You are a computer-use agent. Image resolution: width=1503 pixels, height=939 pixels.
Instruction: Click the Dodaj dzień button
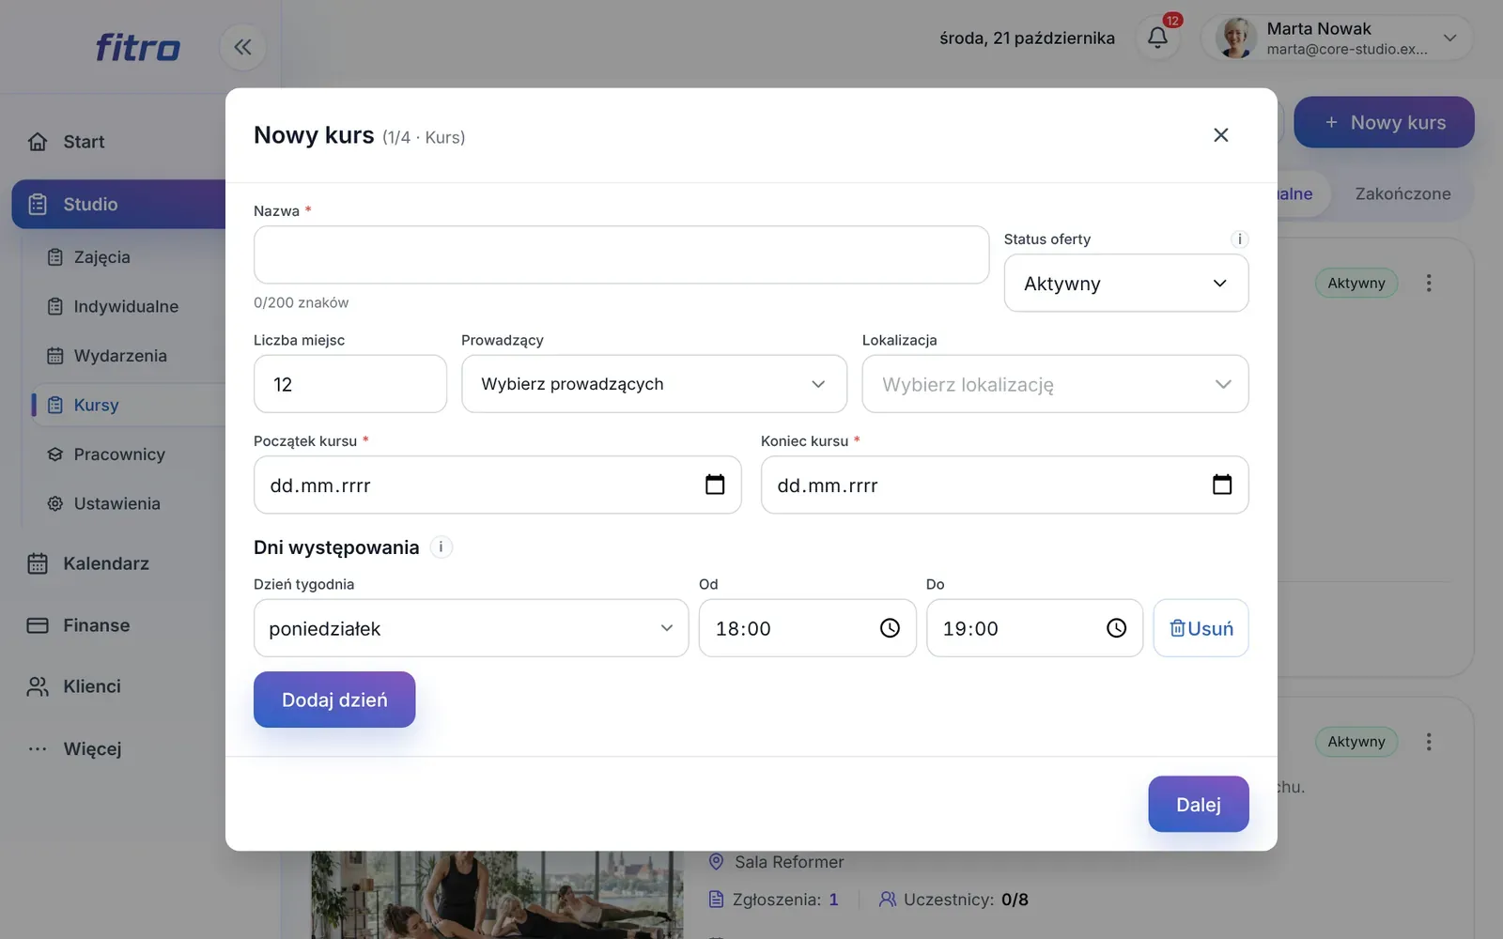[334, 700]
